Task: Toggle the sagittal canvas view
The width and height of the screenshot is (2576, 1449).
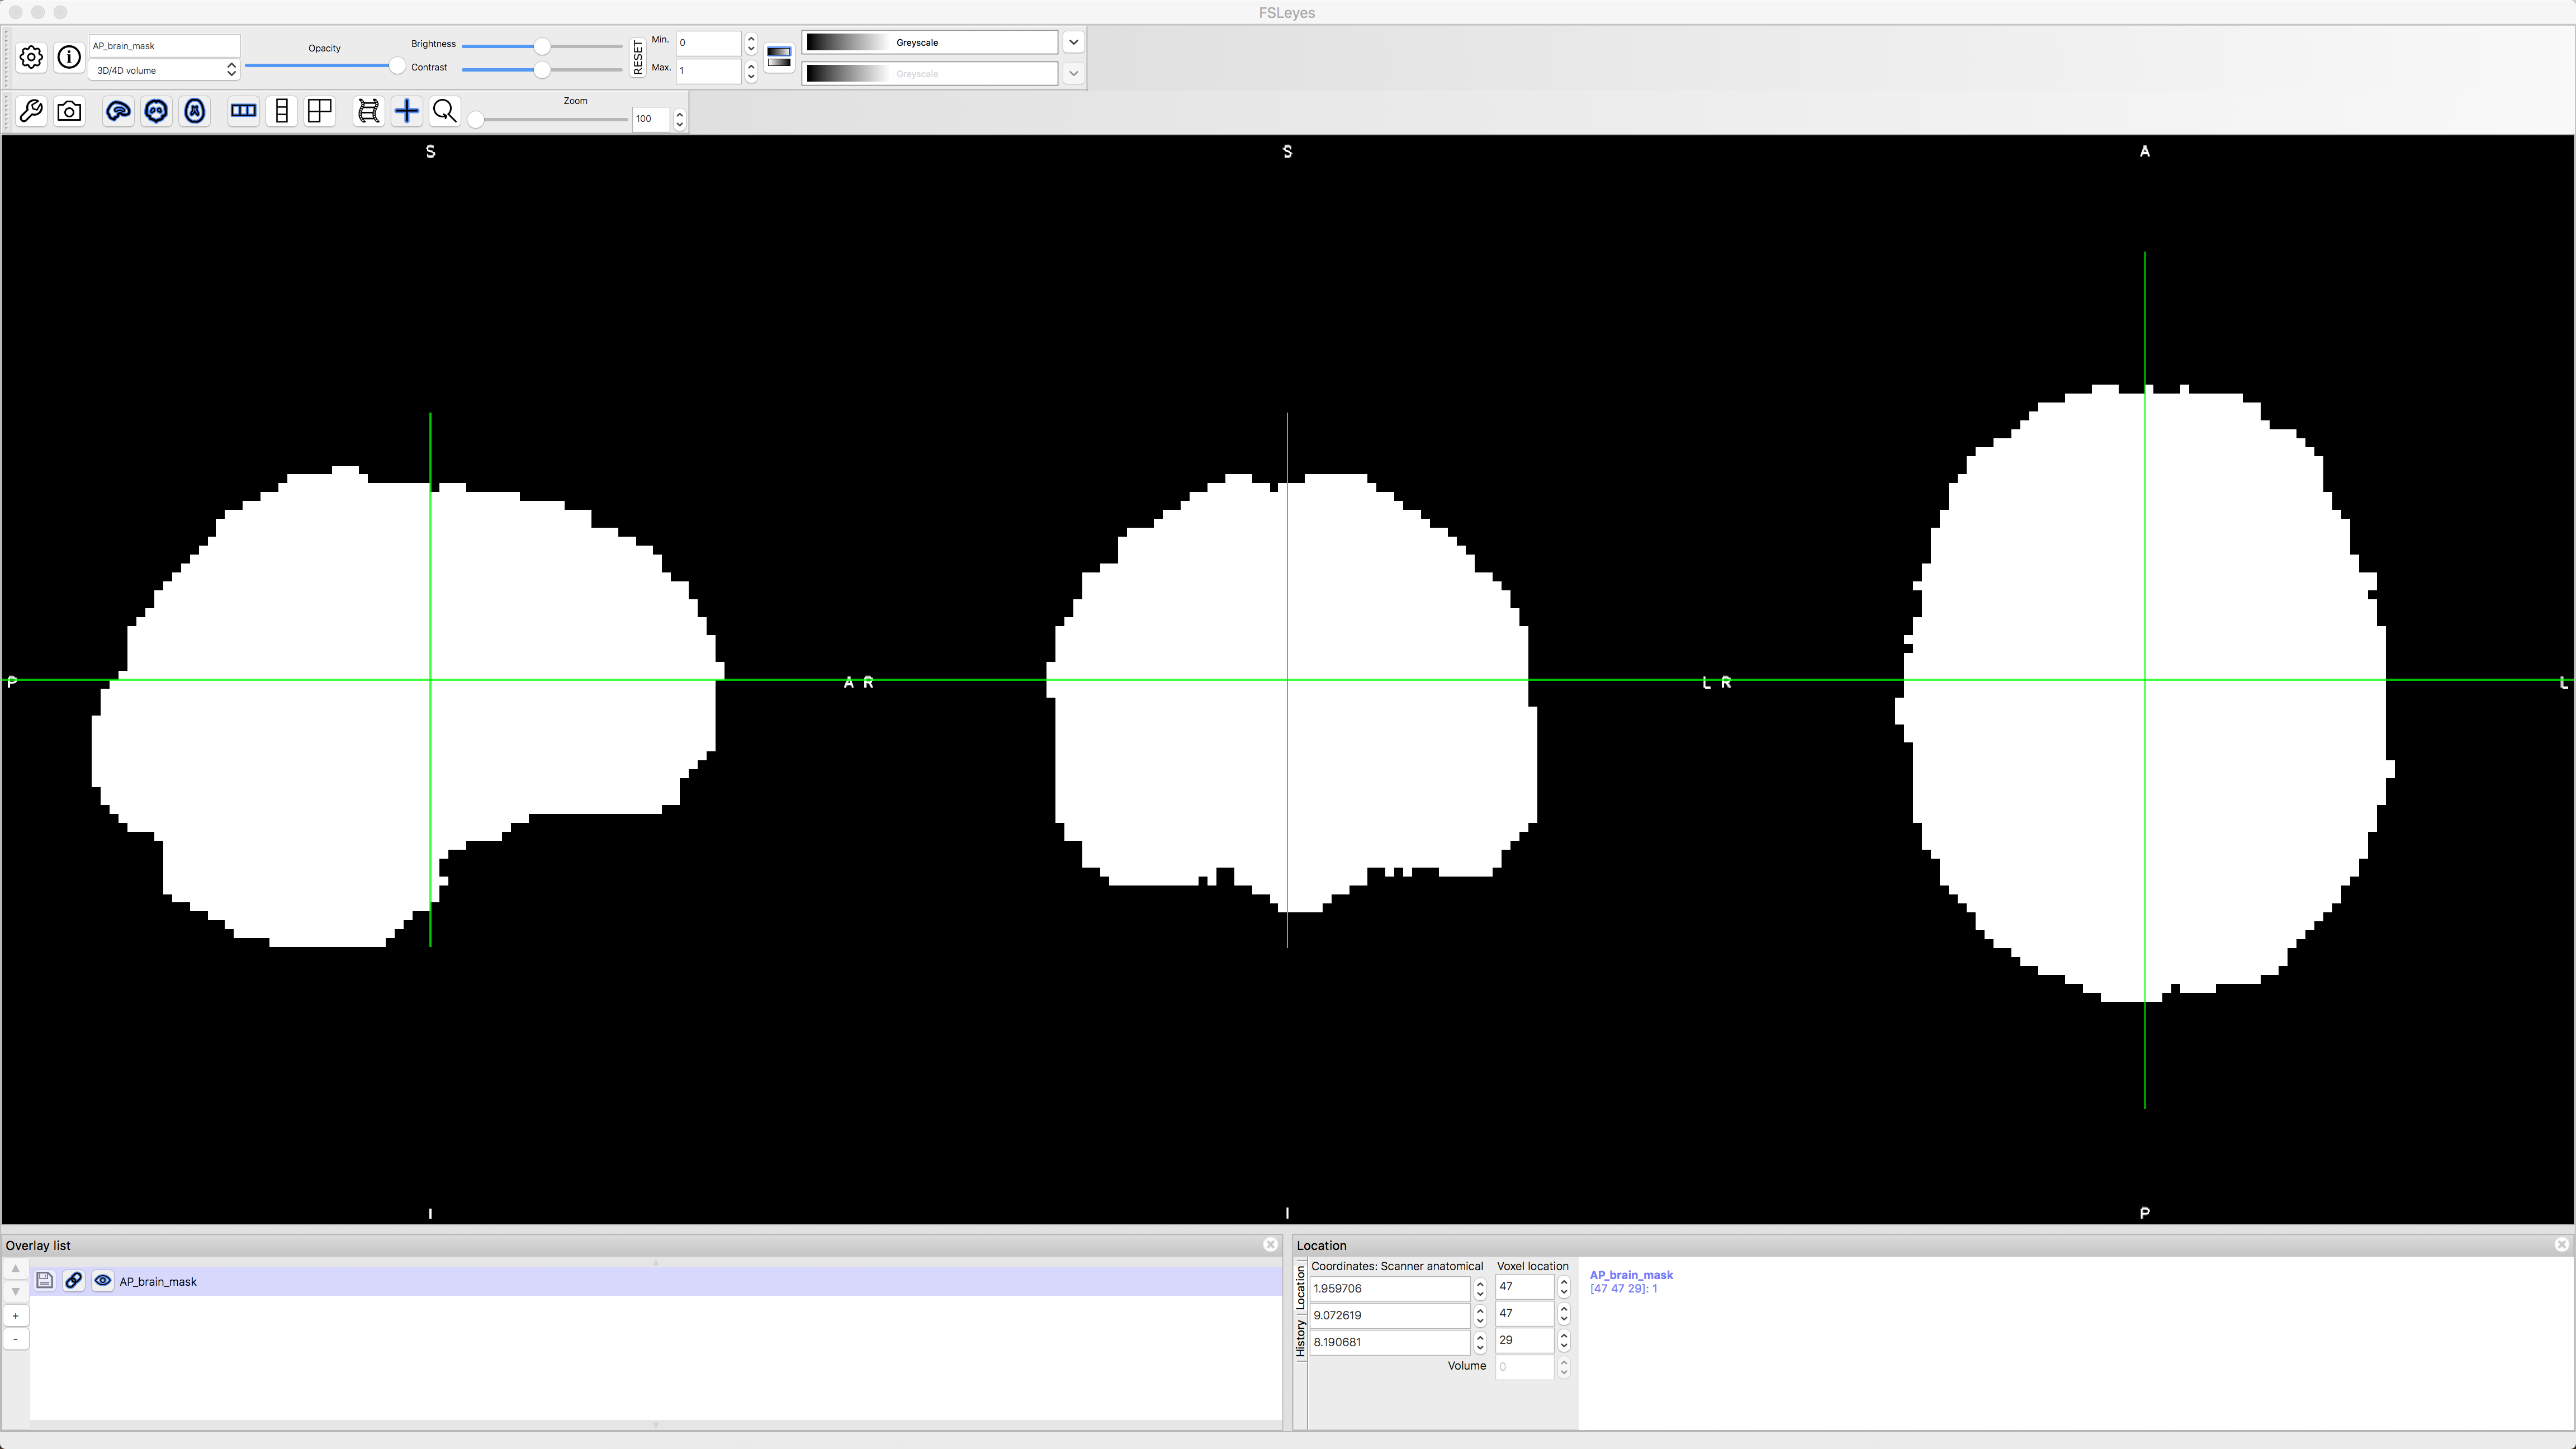Action: pyautogui.click(x=118, y=111)
